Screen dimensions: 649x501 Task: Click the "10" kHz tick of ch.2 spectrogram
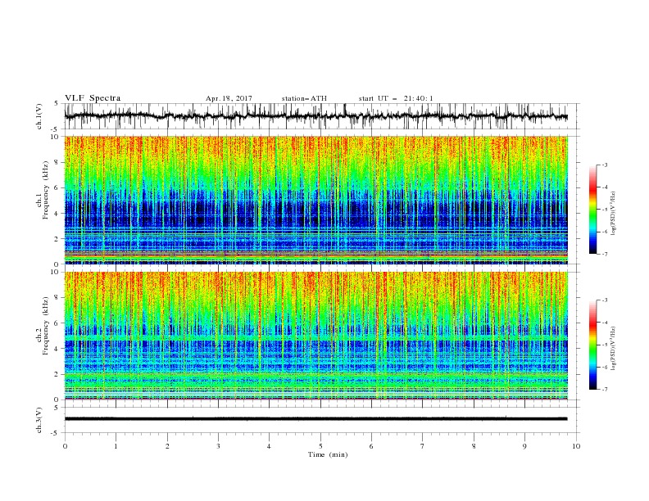(x=56, y=272)
